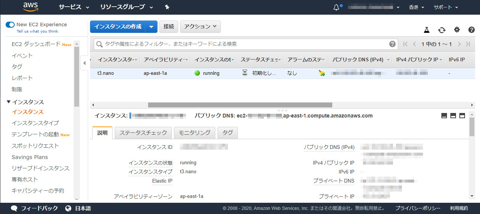Open フィードバック in footer
The width and height of the screenshot is (480, 214).
[x=39, y=208]
